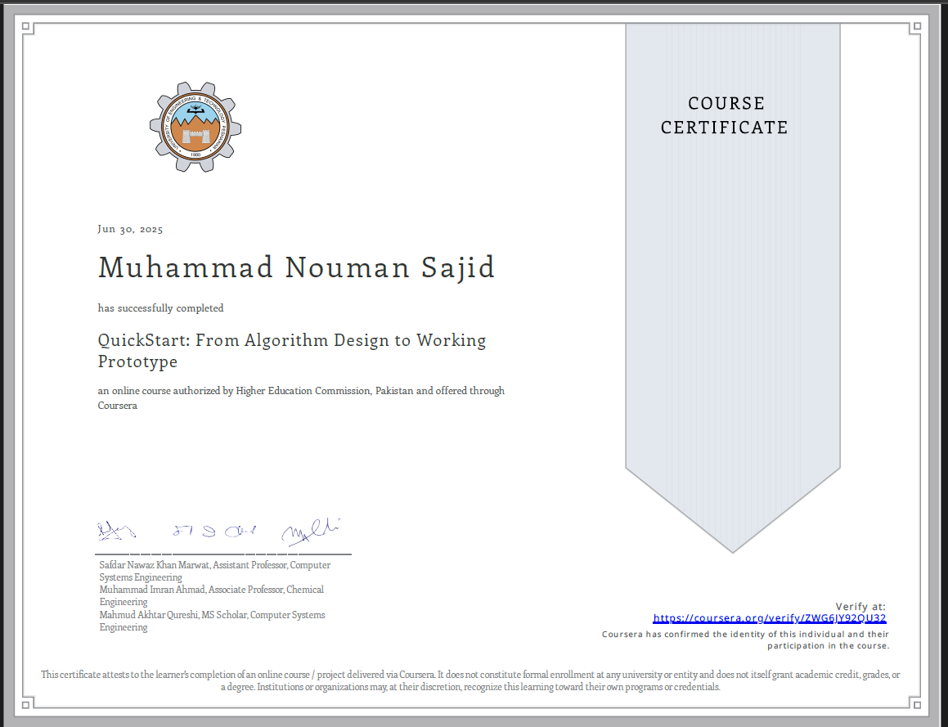Image resolution: width=948 pixels, height=727 pixels.
Task: Click the QuickStart course title
Action: point(292,351)
